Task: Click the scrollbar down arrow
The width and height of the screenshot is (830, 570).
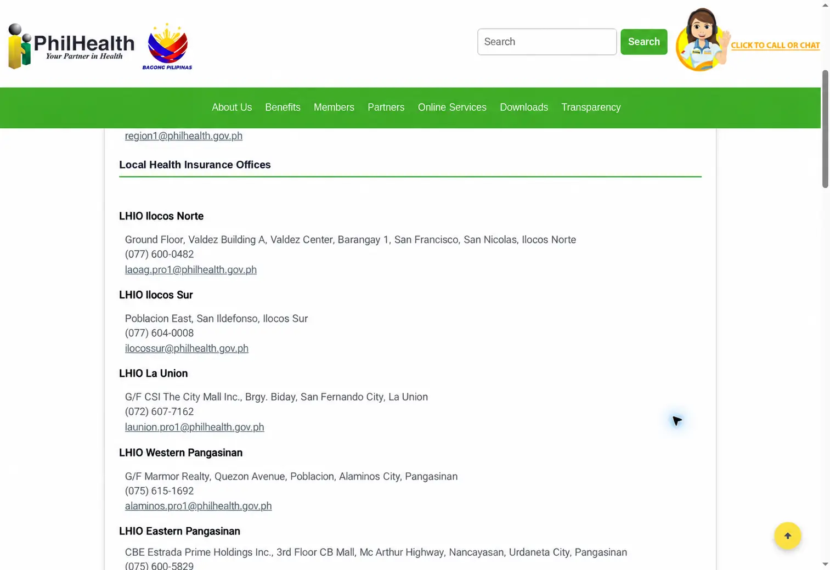Action: click(825, 564)
